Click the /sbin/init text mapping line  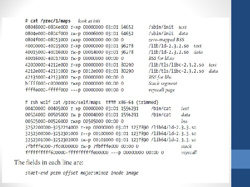coord(106,27)
